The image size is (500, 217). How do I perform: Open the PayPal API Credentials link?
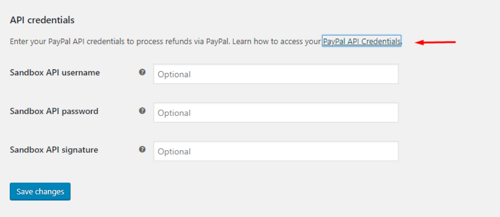[x=362, y=41]
